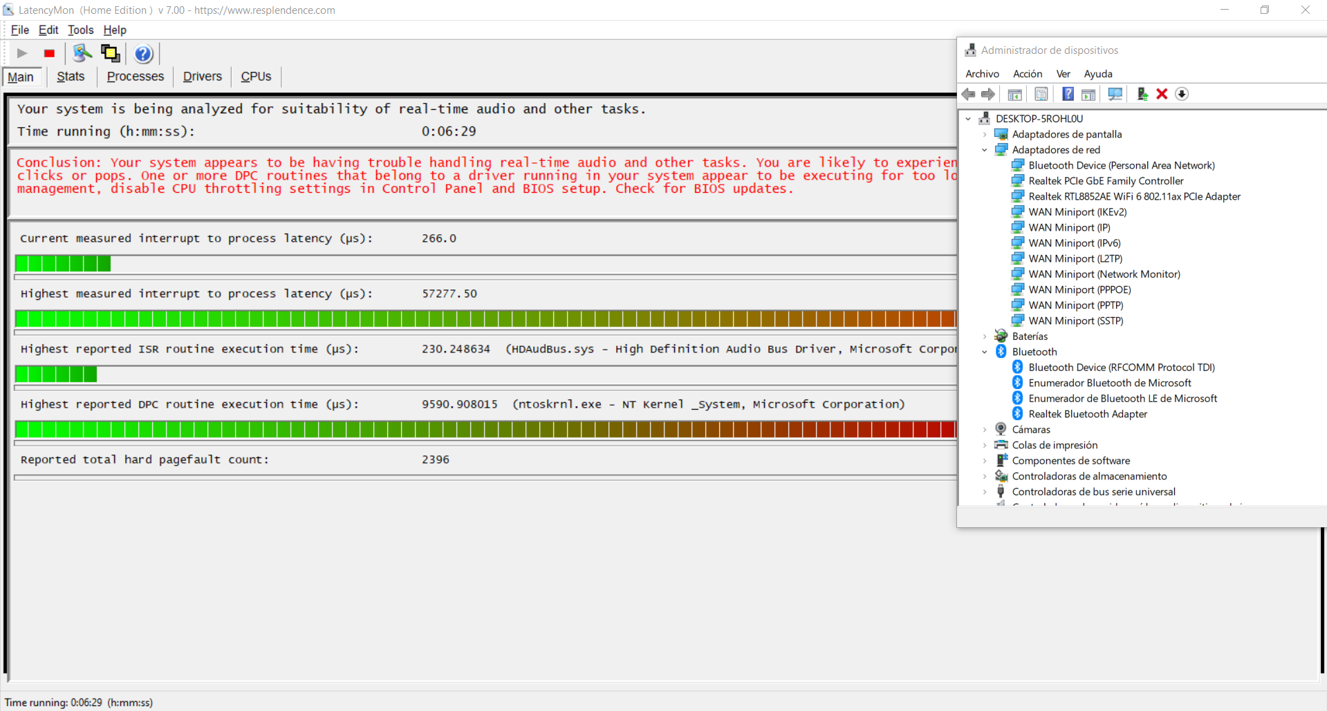
Task: Switch to the Drivers tab
Action: (x=203, y=77)
